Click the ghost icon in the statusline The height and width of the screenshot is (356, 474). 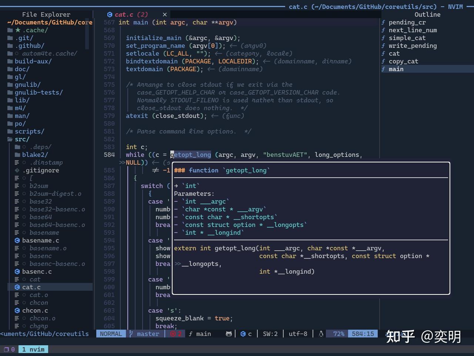[229, 334]
